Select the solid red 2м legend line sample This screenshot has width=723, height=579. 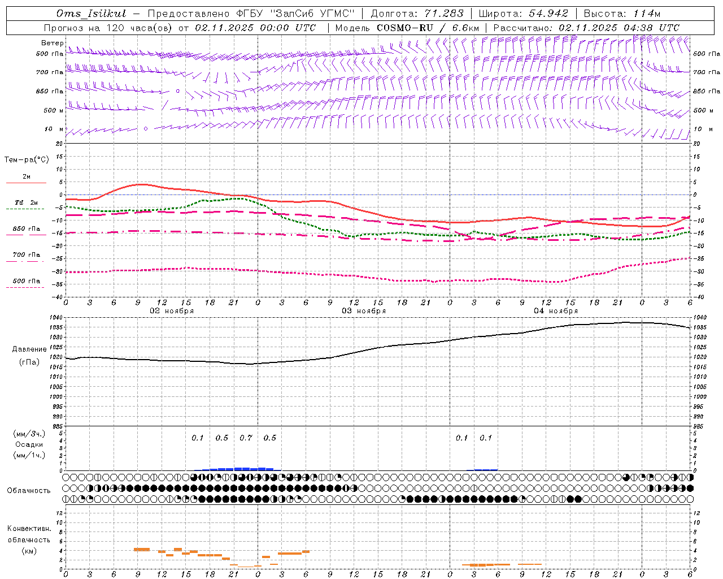click(x=26, y=183)
